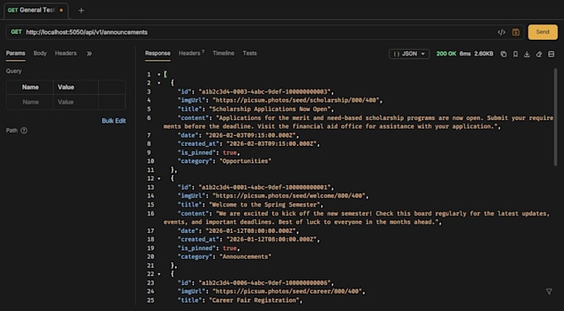Click the query parameter Value input field
The width and height of the screenshot is (564, 311).
[x=75, y=102]
